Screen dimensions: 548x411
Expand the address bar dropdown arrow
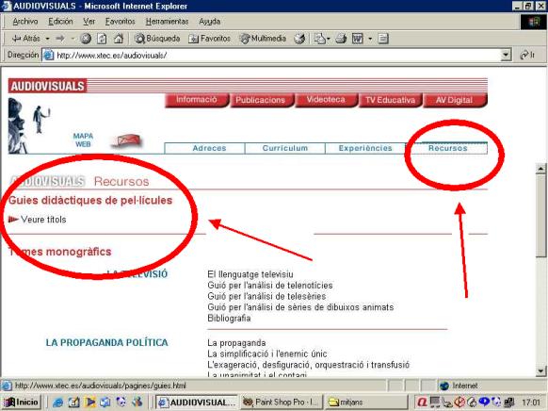[x=506, y=56]
